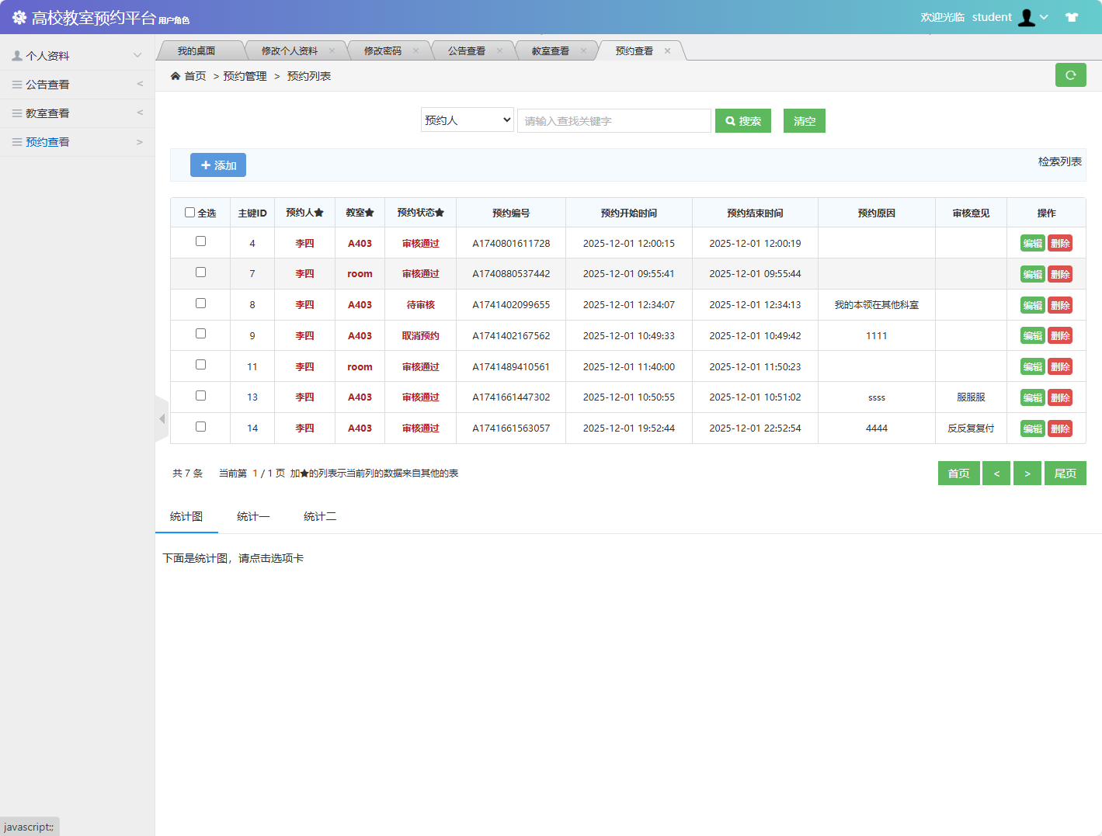The height and width of the screenshot is (836, 1102).
Task: Go to 尾页 last page
Action: (x=1065, y=474)
